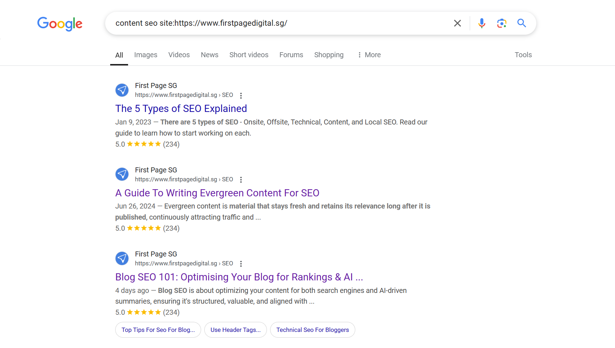
Task: Switch to the Videos tab
Action: [x=179, y=55]
